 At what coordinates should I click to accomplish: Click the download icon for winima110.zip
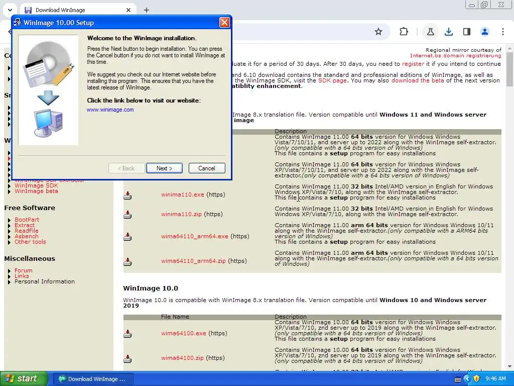[127, 215]
